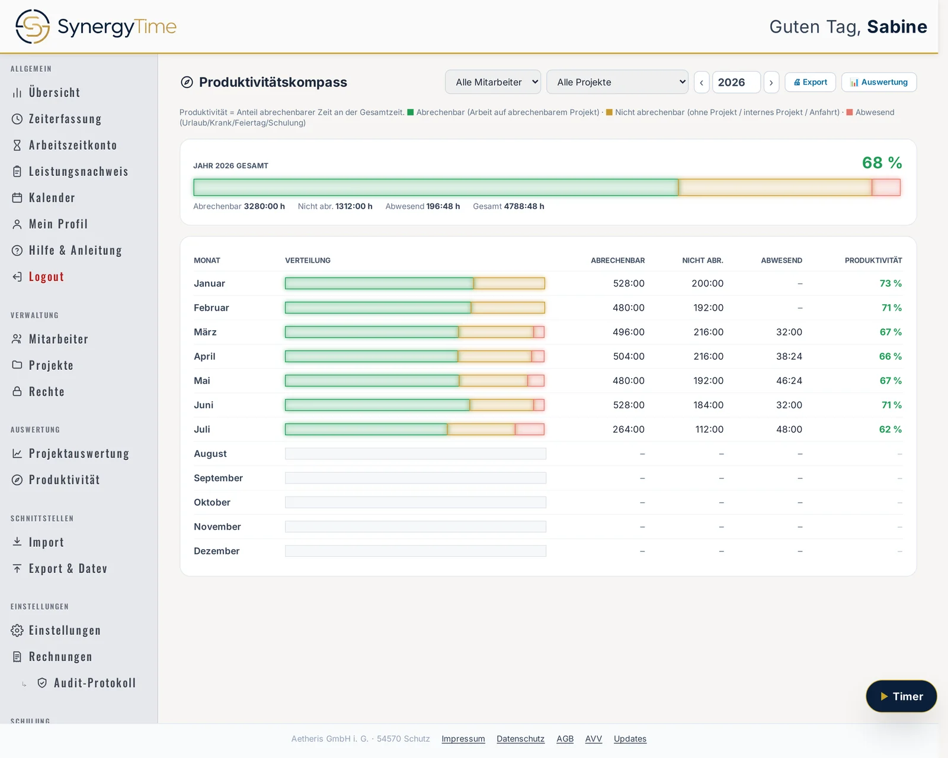Open Zeiterfassung via its clock icon

point(17,119)
